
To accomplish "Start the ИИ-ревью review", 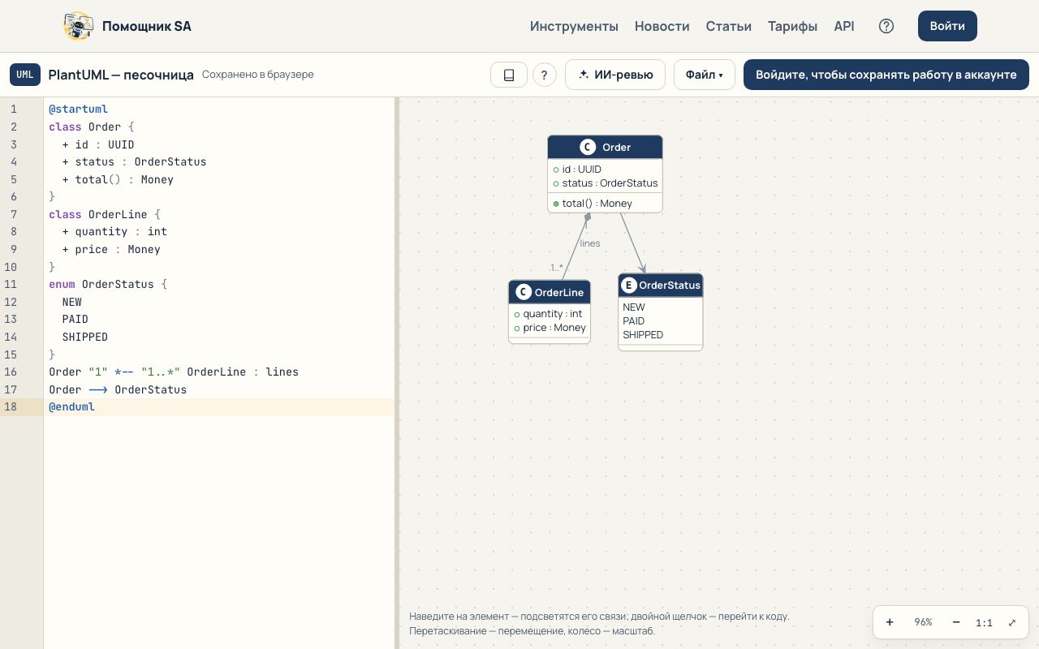I will click(x=615, y=75).
